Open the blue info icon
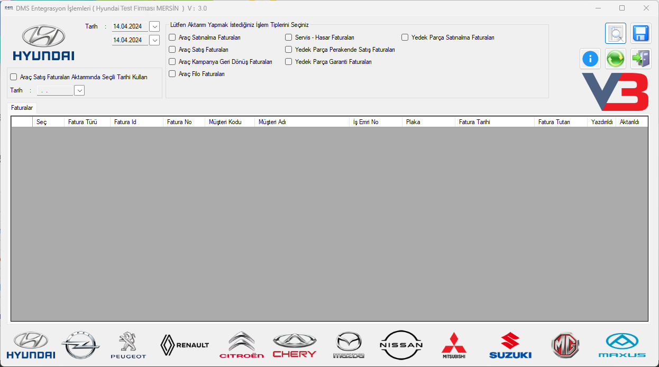This screenshot has width=659, height=367. pyautogui.click(x=590, y=59)
